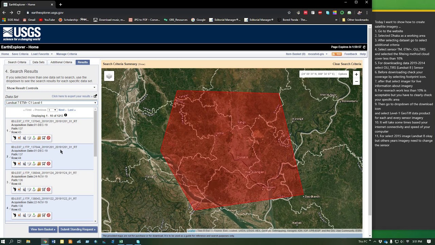
Task: Open the AdBlock Plus extension
Action: tap(320, 13)
